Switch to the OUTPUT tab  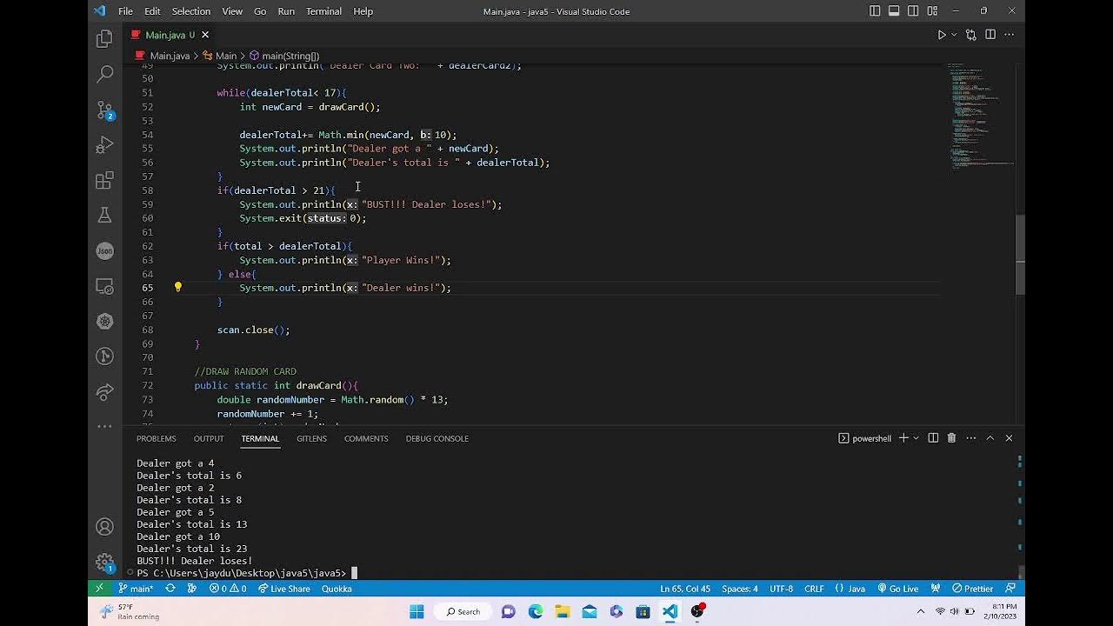pos(209,438)
